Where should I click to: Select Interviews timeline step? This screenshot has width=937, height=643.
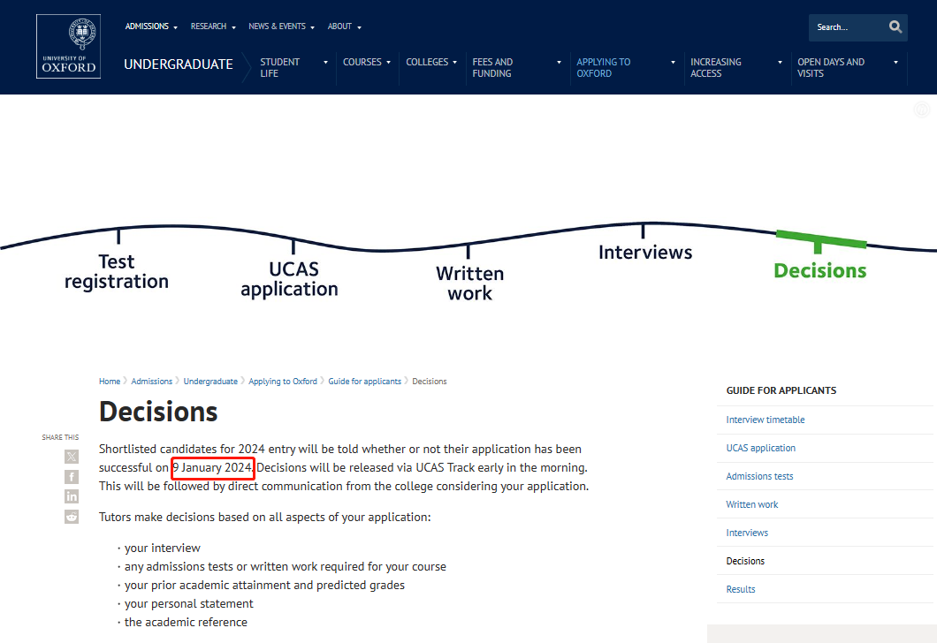point(645,252)
